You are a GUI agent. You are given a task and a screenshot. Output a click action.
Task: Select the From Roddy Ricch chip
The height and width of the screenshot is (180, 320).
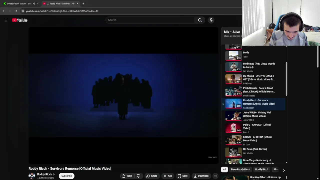coord(240,169)
